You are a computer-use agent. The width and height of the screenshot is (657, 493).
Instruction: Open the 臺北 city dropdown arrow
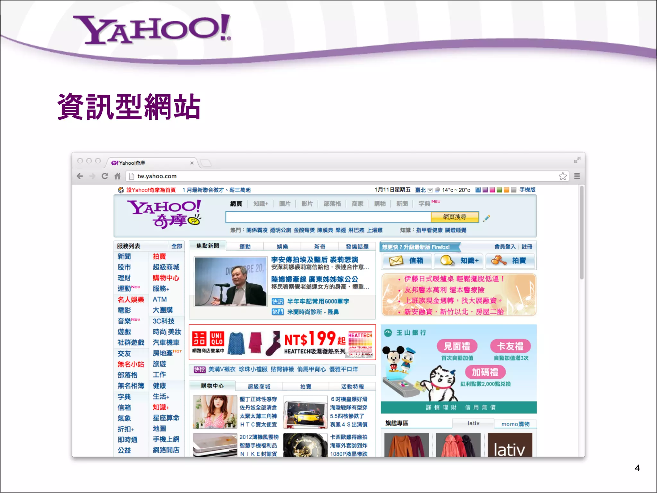click(x=430, y=190)
